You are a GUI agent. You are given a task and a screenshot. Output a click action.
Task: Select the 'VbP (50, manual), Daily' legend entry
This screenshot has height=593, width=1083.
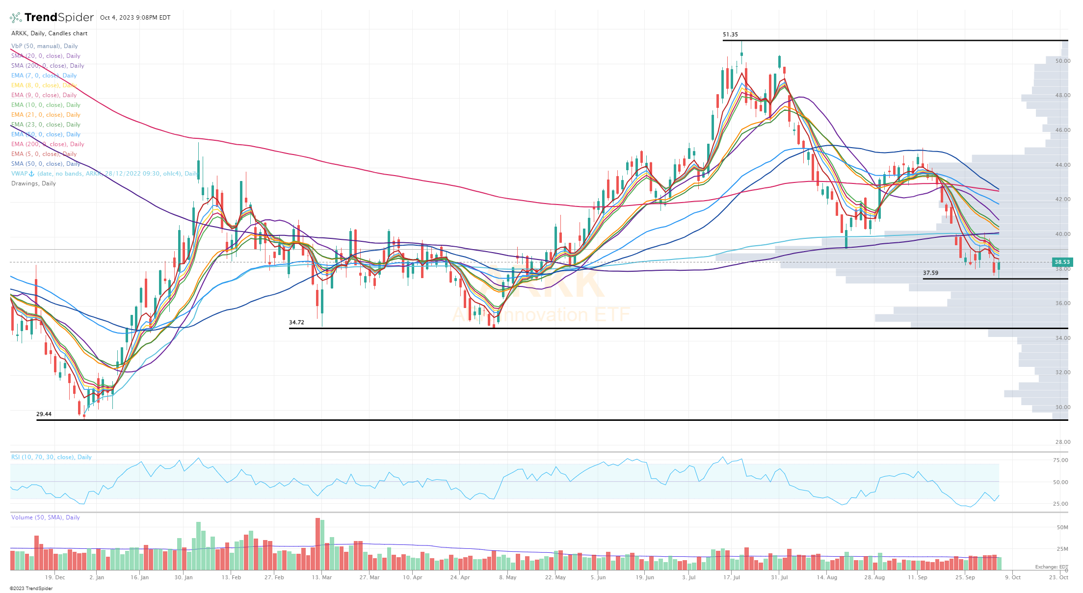[45, 46]
